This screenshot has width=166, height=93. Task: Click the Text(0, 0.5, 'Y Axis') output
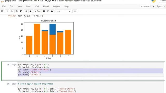point(30,16)
